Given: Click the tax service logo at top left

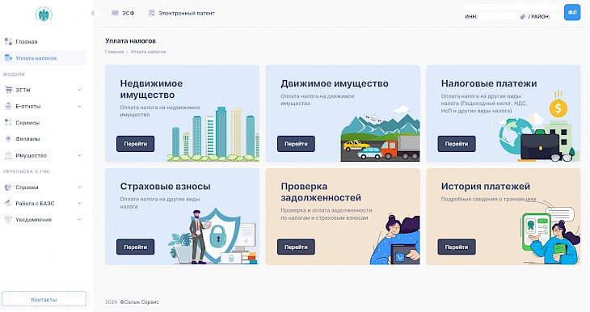Looking at the screenshot, I should [44, 15].
